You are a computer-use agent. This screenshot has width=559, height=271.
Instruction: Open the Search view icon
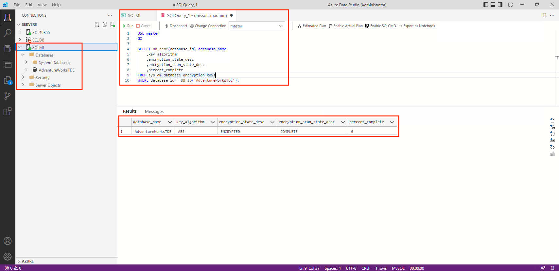[8, 33]
